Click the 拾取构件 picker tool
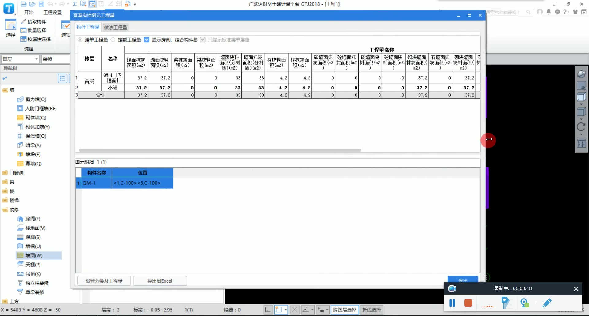 (33, 21)
